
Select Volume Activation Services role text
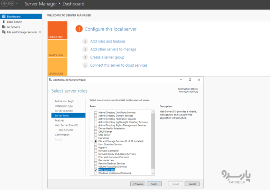(112, 167)
